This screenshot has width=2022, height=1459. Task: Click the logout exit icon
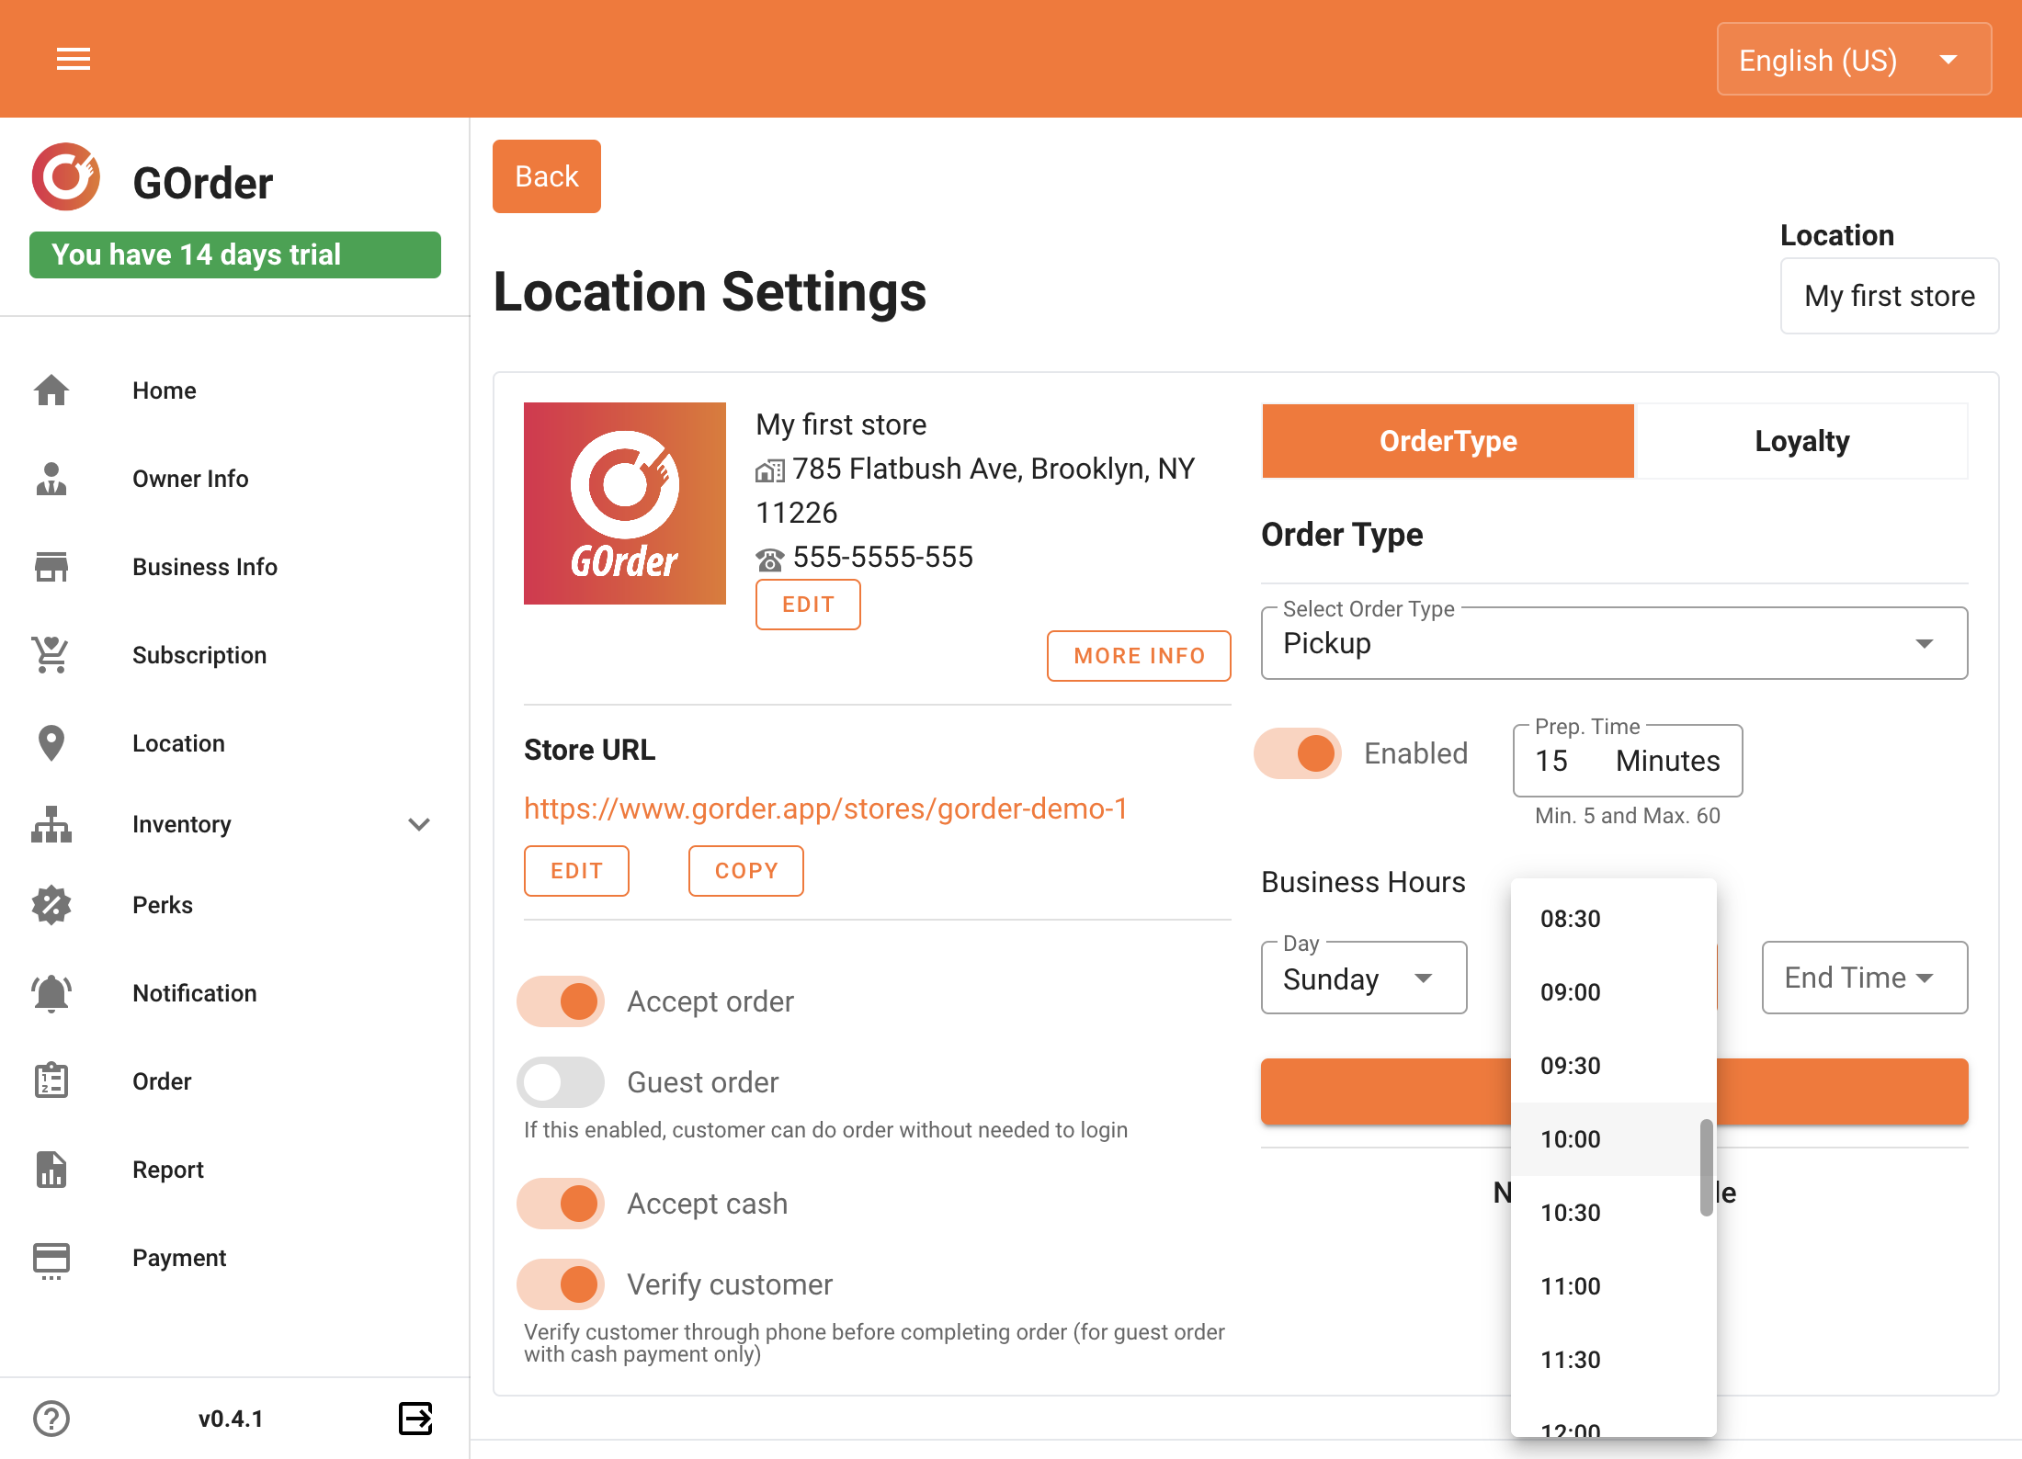(416, 1419)
